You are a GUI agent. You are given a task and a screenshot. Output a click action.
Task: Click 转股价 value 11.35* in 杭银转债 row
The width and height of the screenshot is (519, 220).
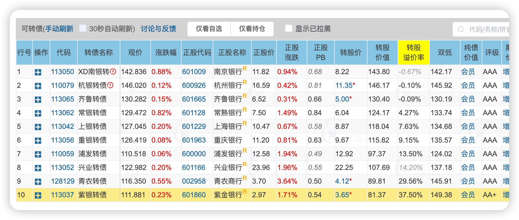pos(345,85)
